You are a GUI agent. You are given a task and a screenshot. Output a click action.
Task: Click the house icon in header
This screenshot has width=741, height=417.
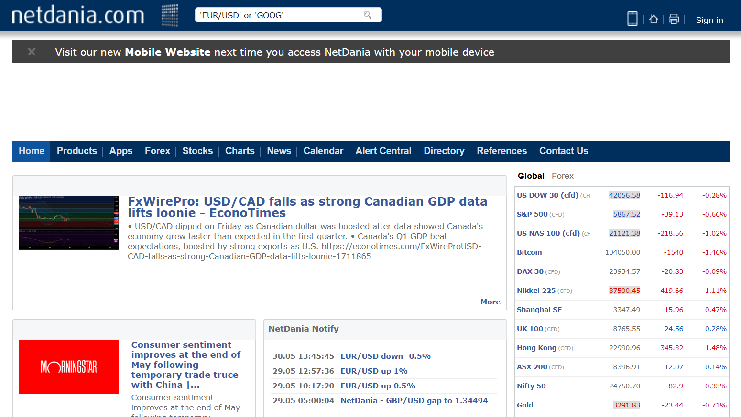[x=654, y=19]
